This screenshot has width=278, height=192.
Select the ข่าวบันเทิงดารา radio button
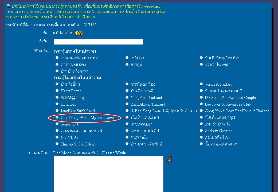coord(57,71)
